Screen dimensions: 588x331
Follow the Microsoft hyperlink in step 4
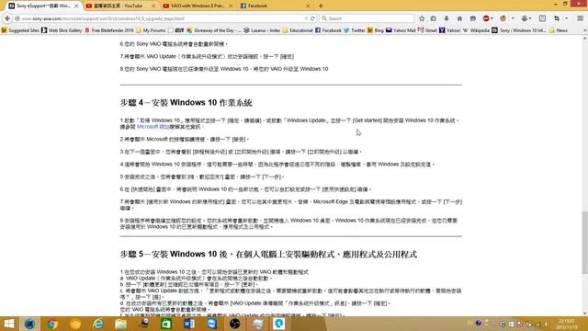[153, 127]
